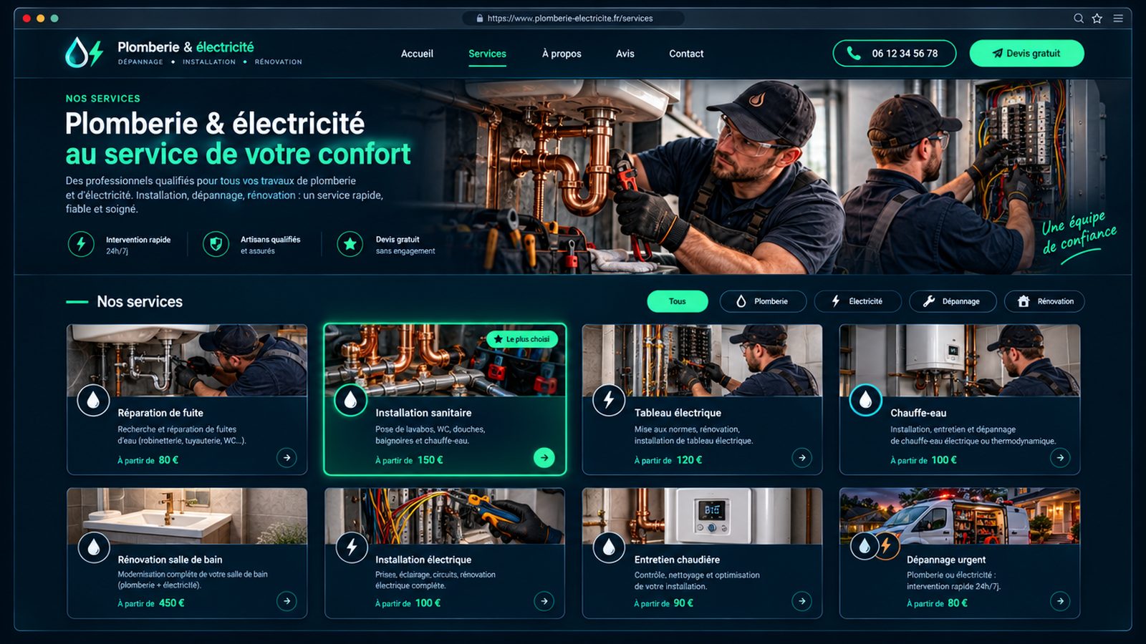Open the Chauffe-eau photo thumbnail
1146x644 pixels.
(960, 361)
